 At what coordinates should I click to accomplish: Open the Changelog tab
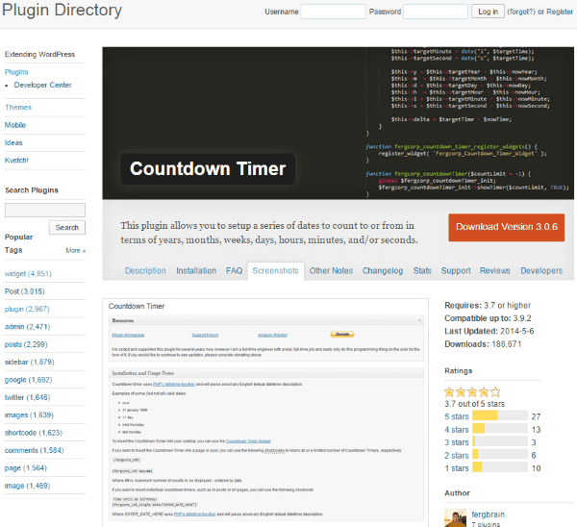coord(382,271)
